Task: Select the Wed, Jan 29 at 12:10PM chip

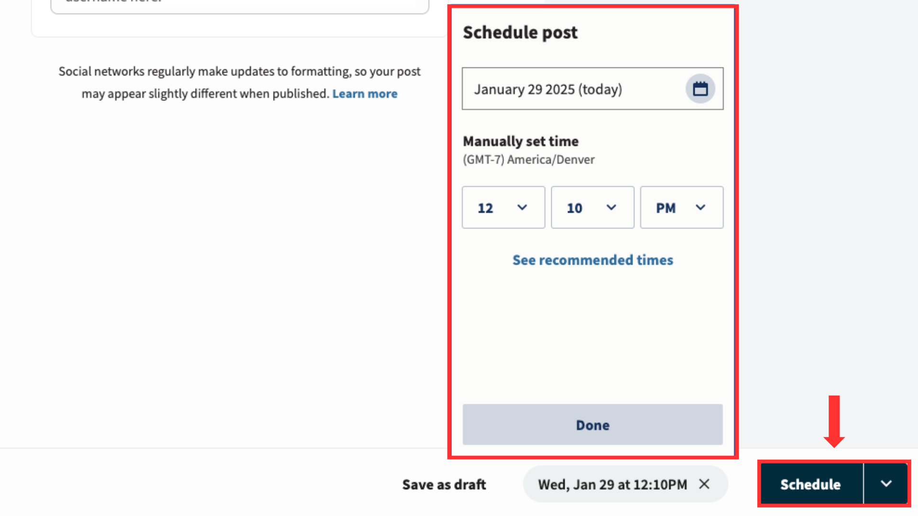Action: tap(612, 484)
